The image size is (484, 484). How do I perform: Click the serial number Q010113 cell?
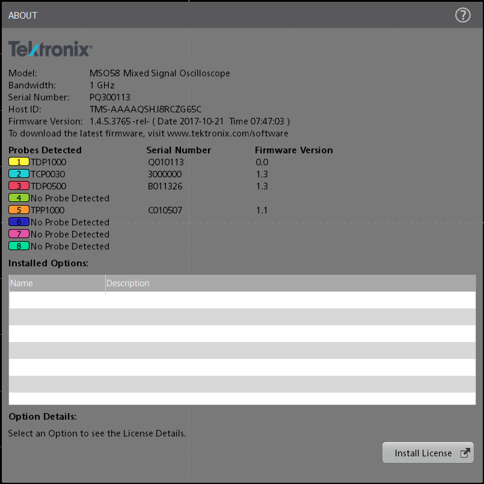click(165, 162)
